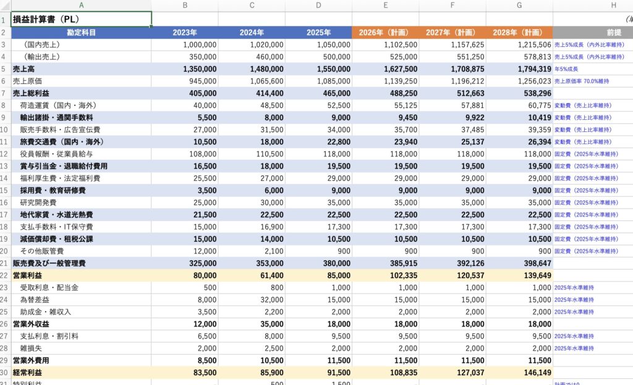This screenshot has width=633, height=385.
Task: Select the 2026年（計画） header cell
Action: pos(385,32)
